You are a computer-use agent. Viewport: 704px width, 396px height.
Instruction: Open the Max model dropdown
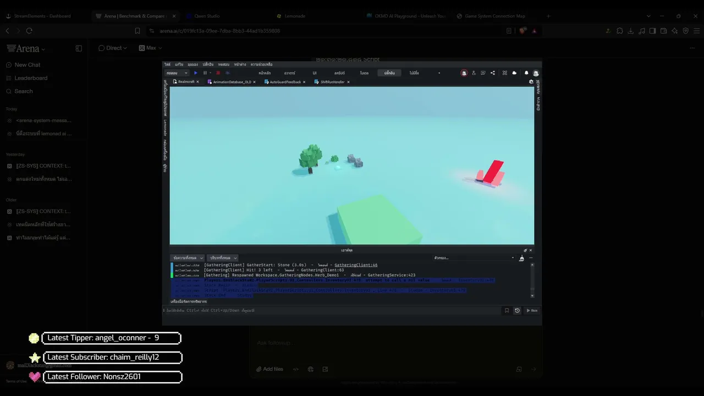click(149, 48)
